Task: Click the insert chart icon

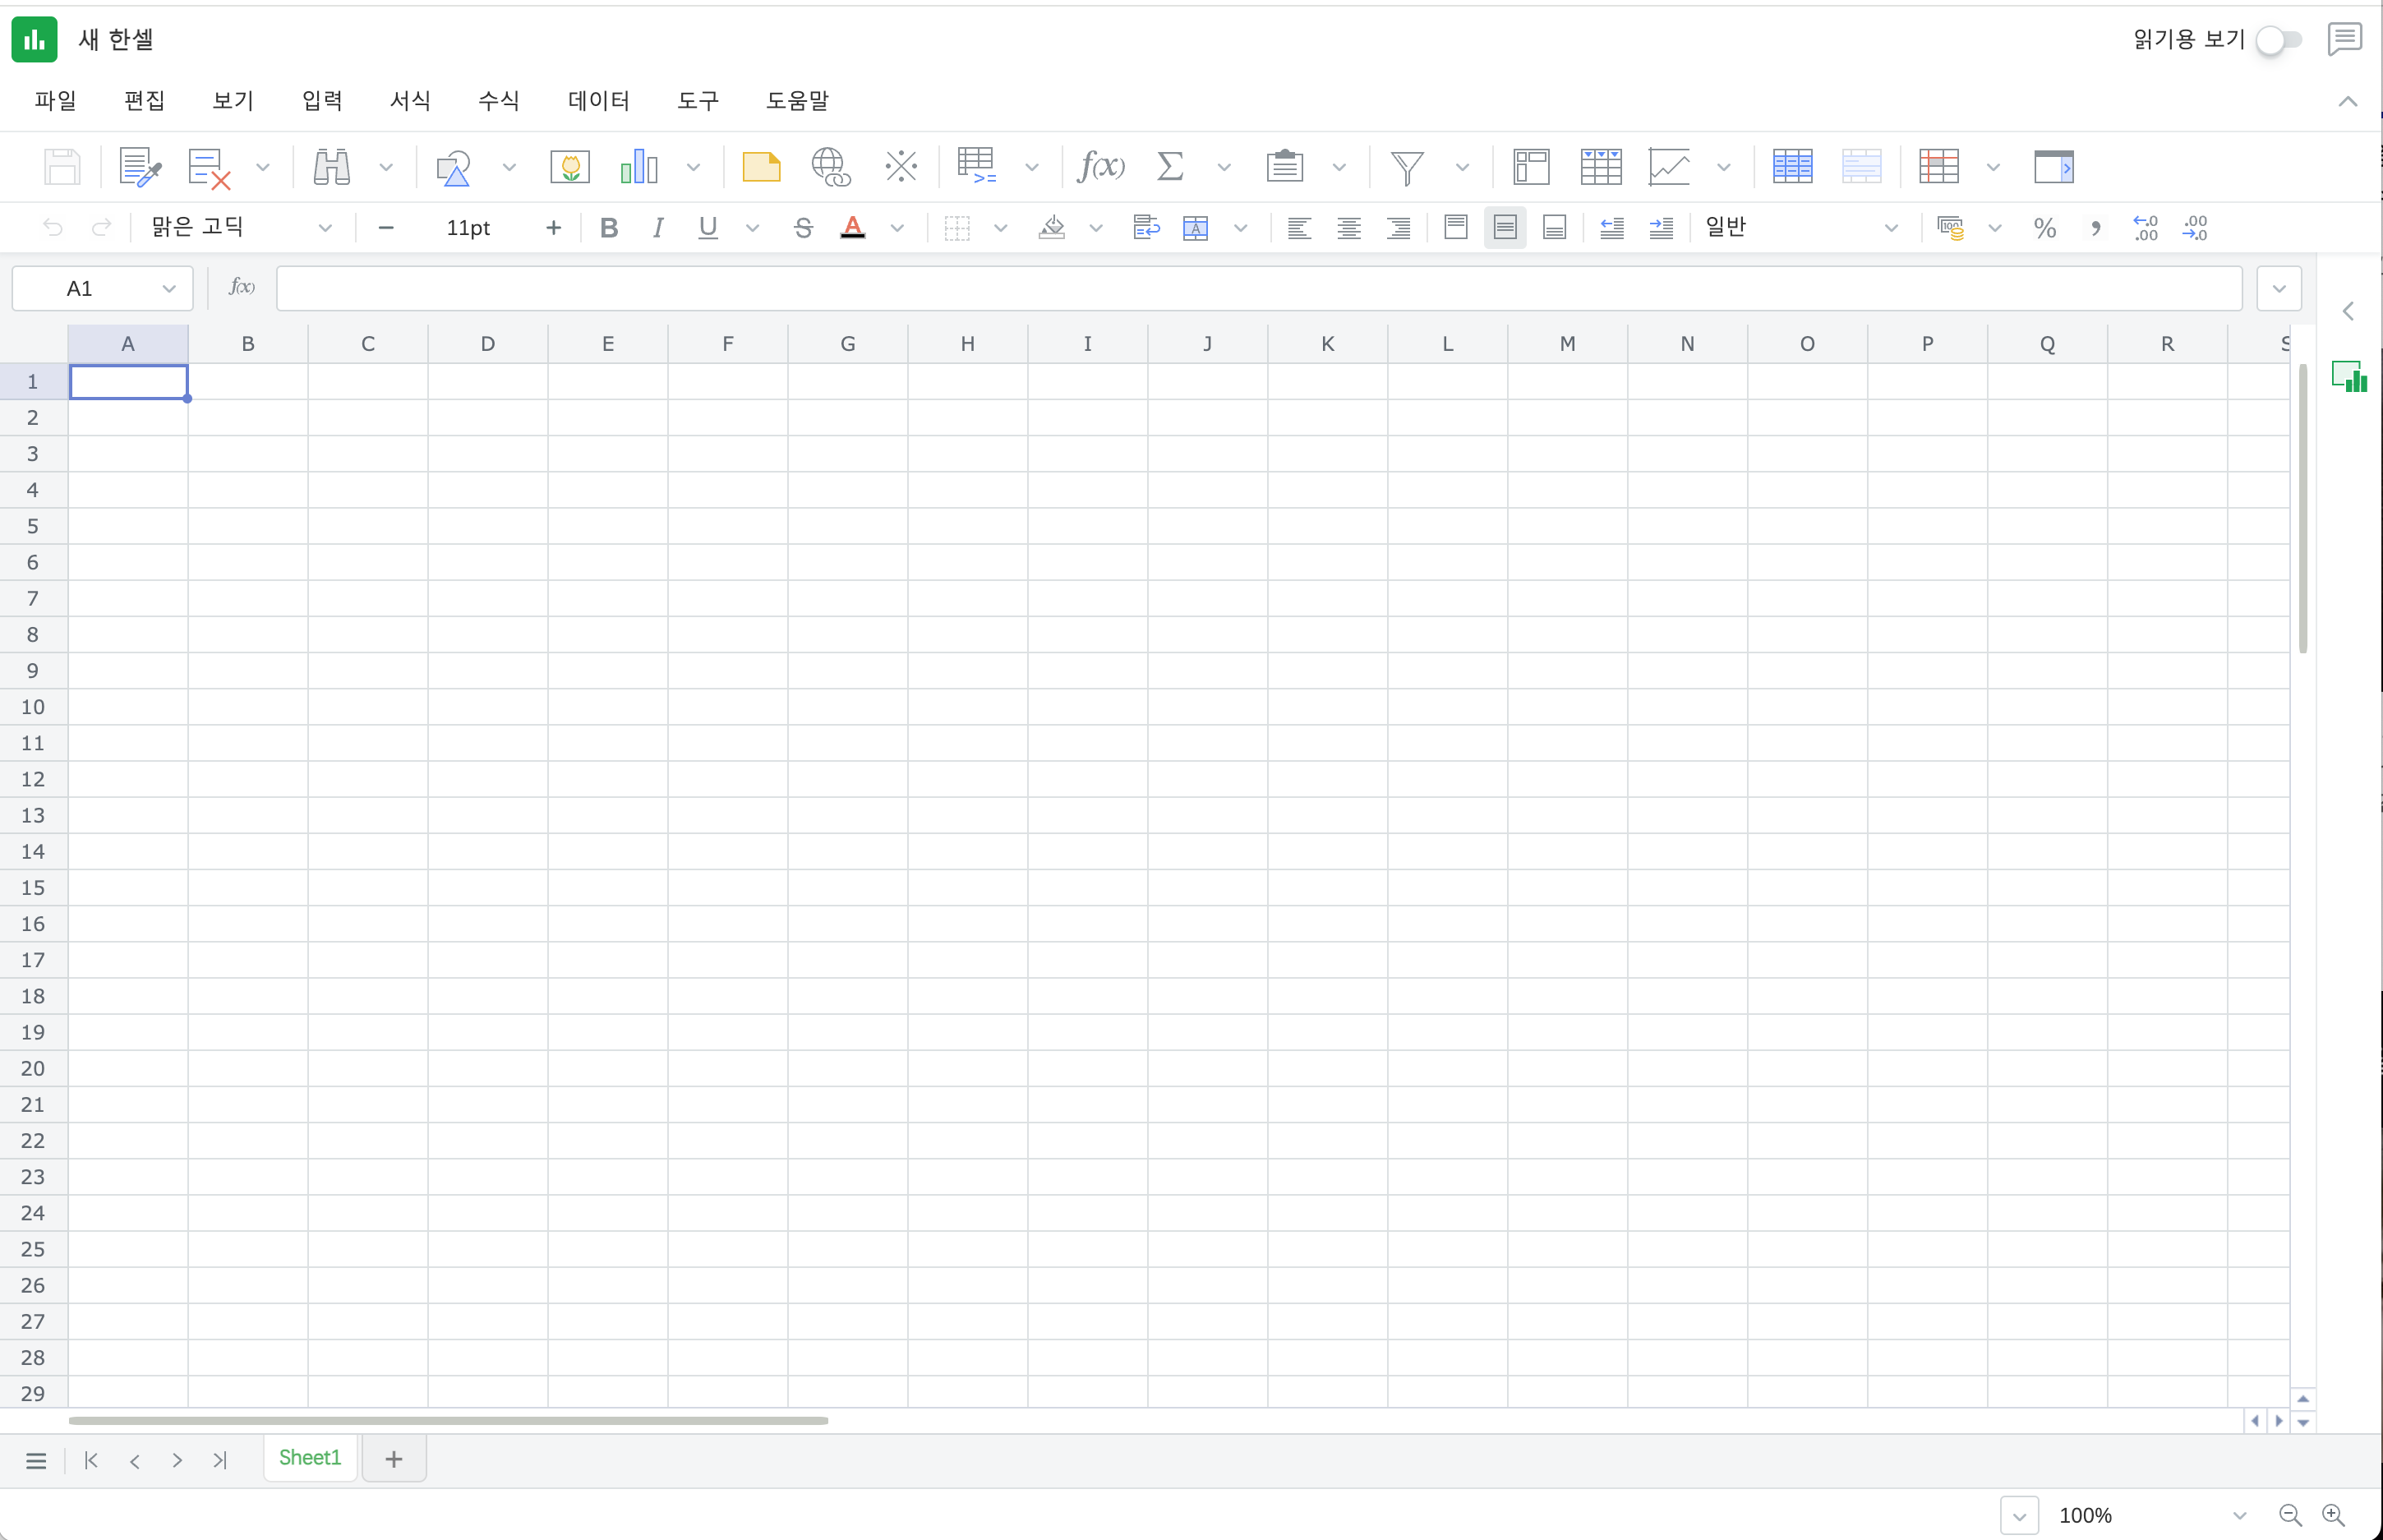Action: click(639, 167)
